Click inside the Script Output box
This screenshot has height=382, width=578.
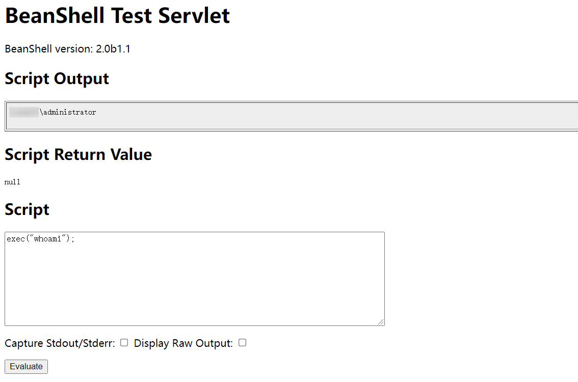(x=291, y=116)
